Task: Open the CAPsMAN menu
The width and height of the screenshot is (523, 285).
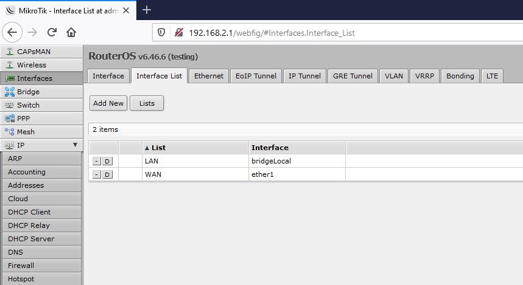Action: (x=41, y=52)
